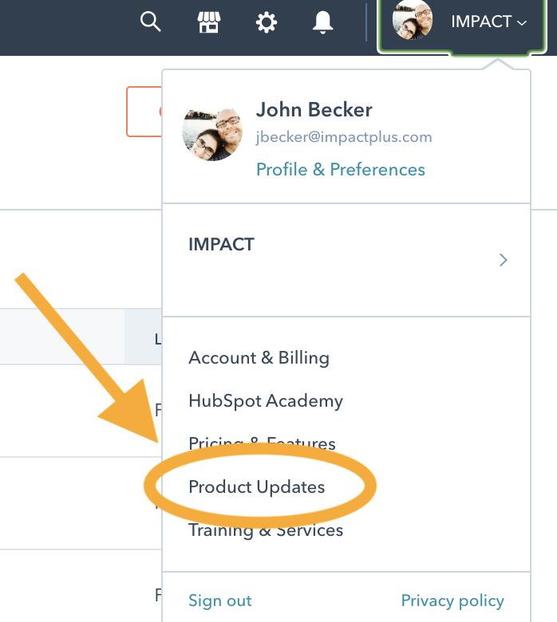
Task: Open the search magnifier icon
Action: coord(151,22)
